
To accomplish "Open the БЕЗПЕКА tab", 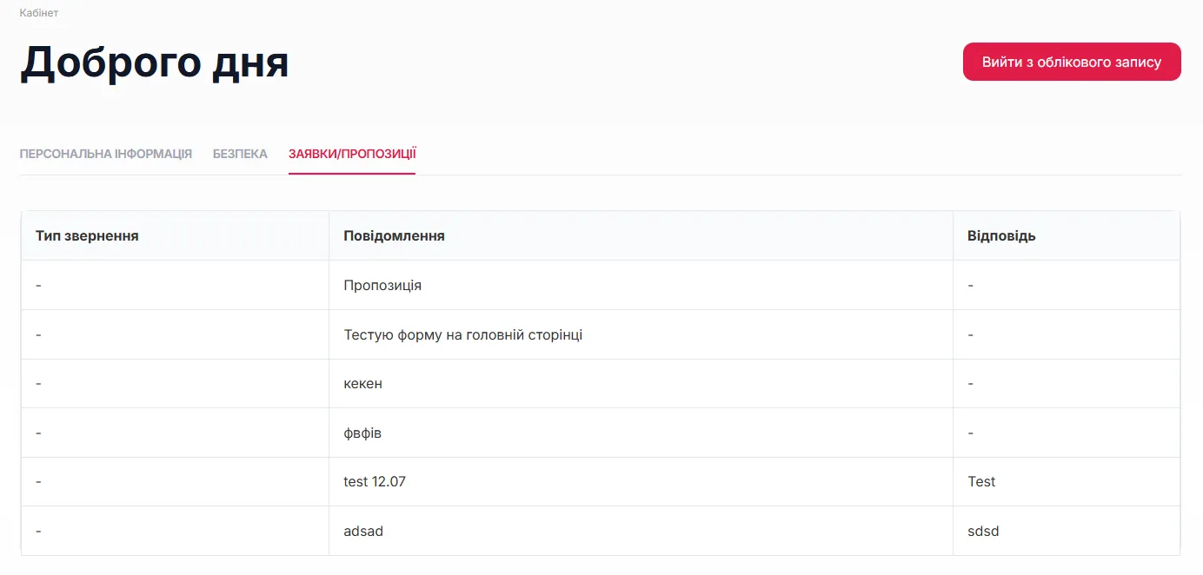I will pyautogui.click(x=240, y=153).
